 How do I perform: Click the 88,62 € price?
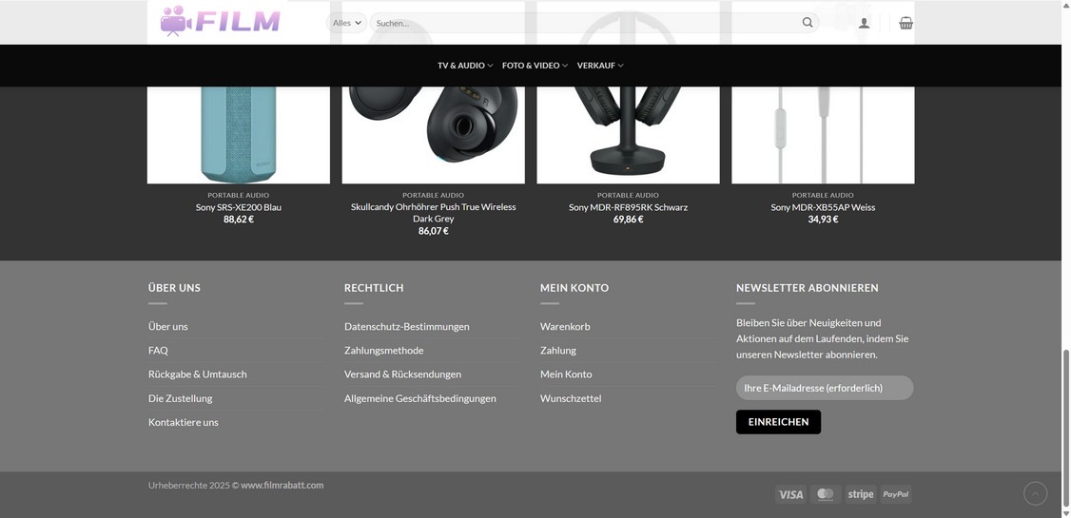pos(239,219)
